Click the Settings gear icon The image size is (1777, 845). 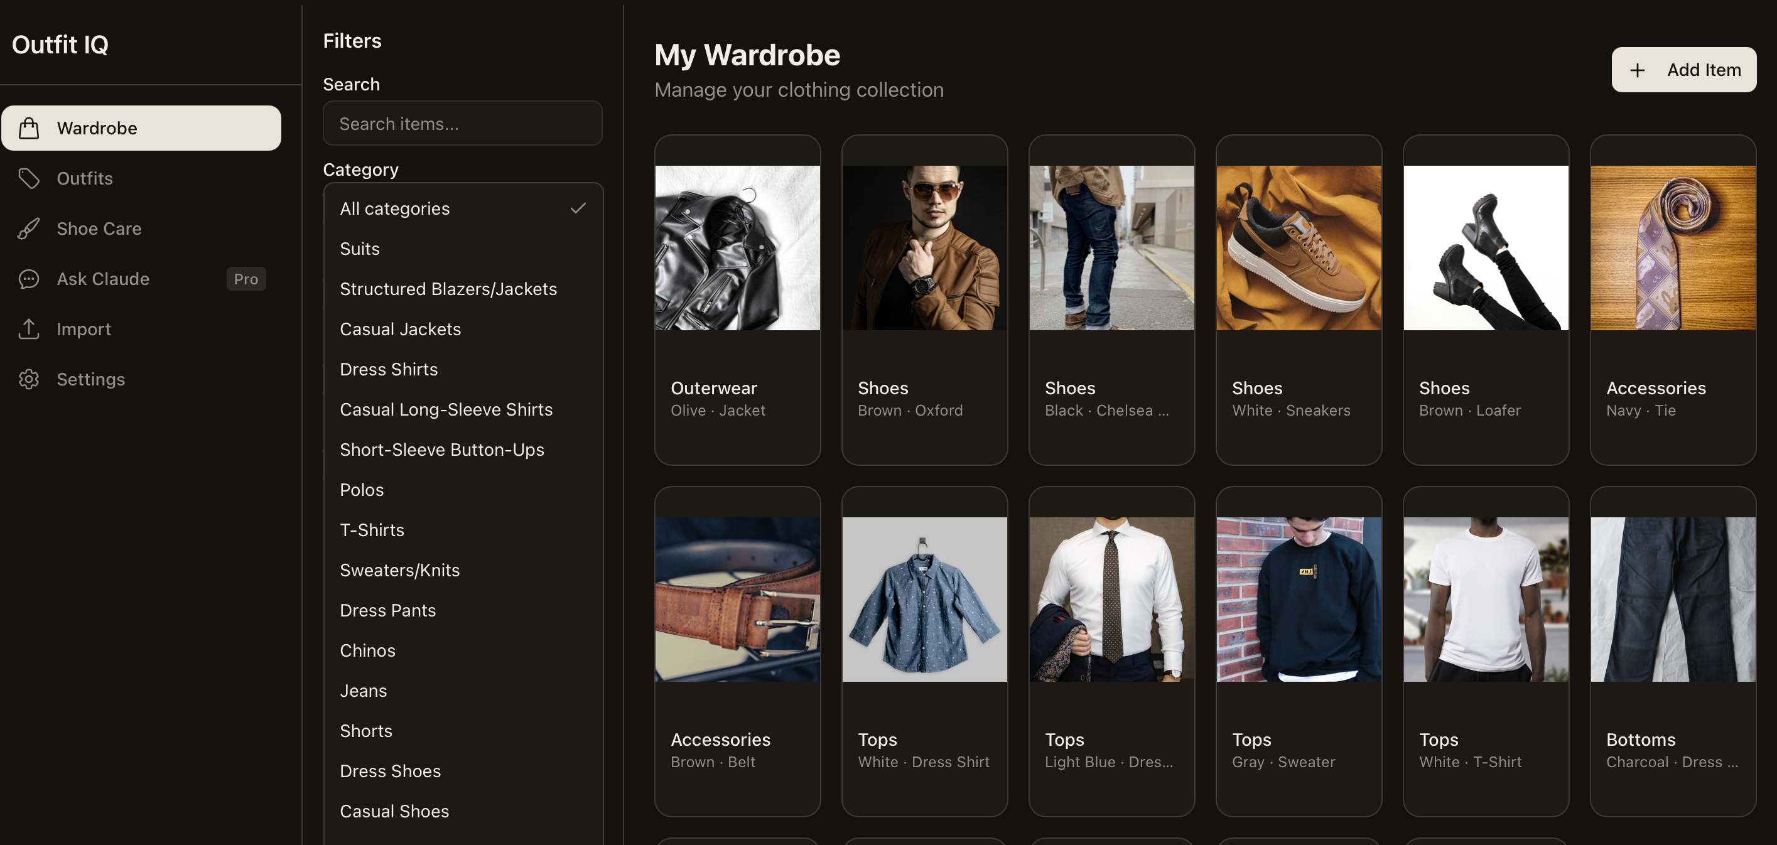[x=29, y=379]
